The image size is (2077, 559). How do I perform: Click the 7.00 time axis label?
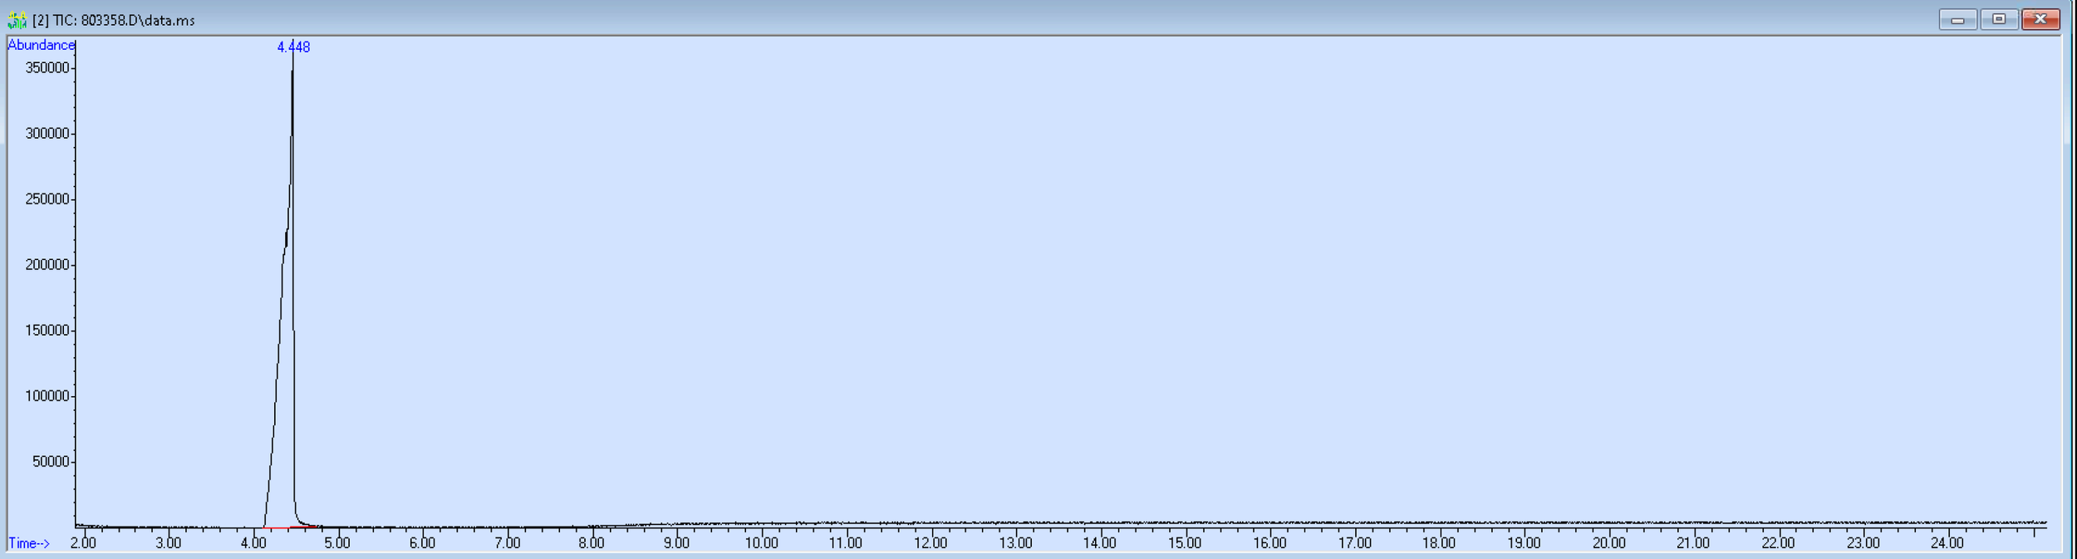point(508,543)
